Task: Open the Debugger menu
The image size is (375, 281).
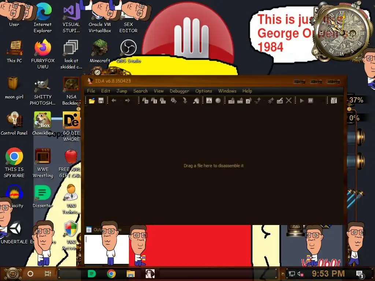Action: point(179,91)
